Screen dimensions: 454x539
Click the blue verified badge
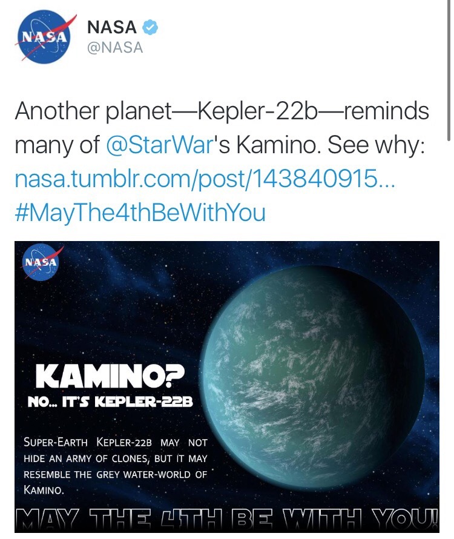click(149, 27)
